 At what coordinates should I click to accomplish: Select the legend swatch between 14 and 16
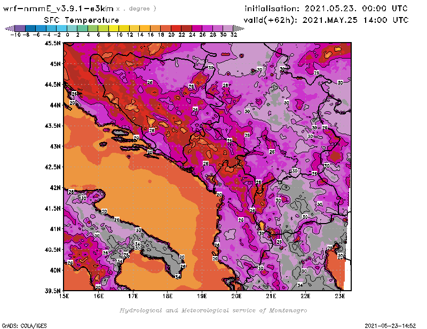145,28
